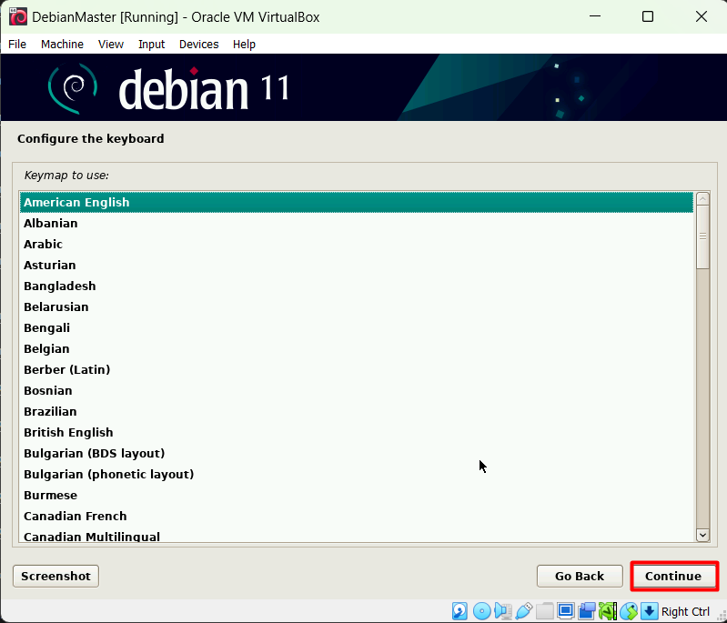Click the keyboard capture arrow status icon

point(650,611)
